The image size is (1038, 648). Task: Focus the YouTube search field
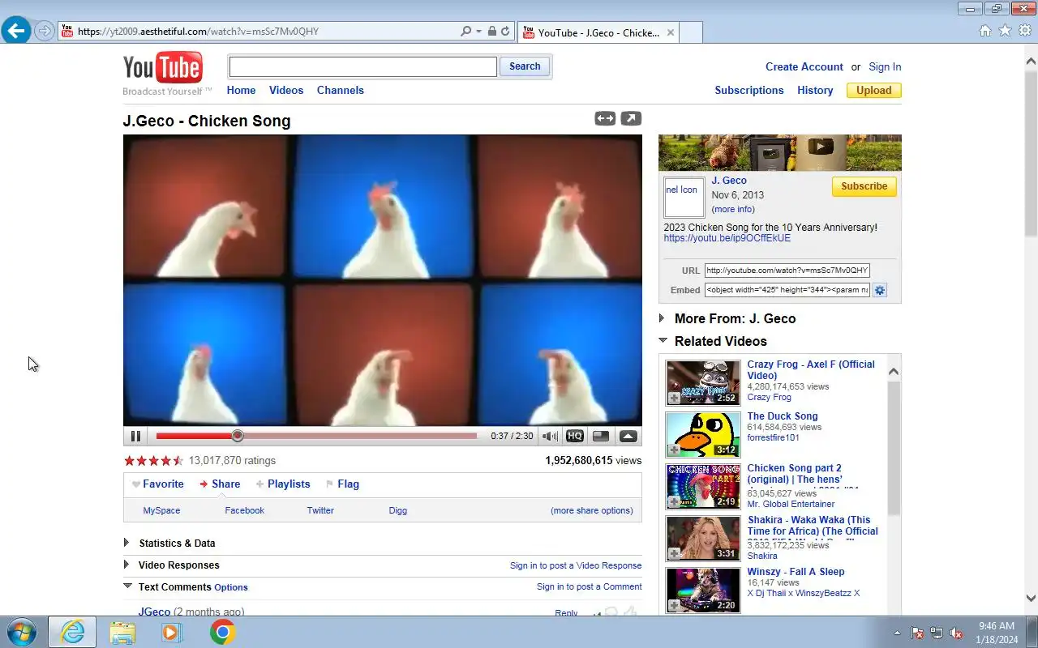tap(362, 66)
